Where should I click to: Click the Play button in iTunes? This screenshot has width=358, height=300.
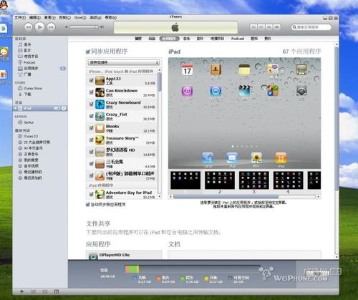[x=40, y=27]
